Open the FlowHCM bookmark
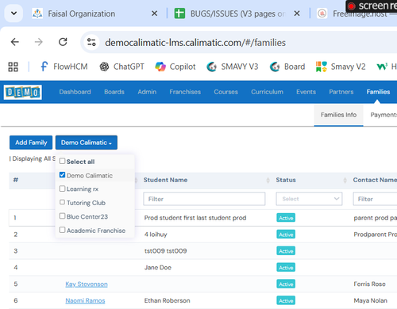 pyautogui.click(x=64, y=67)
